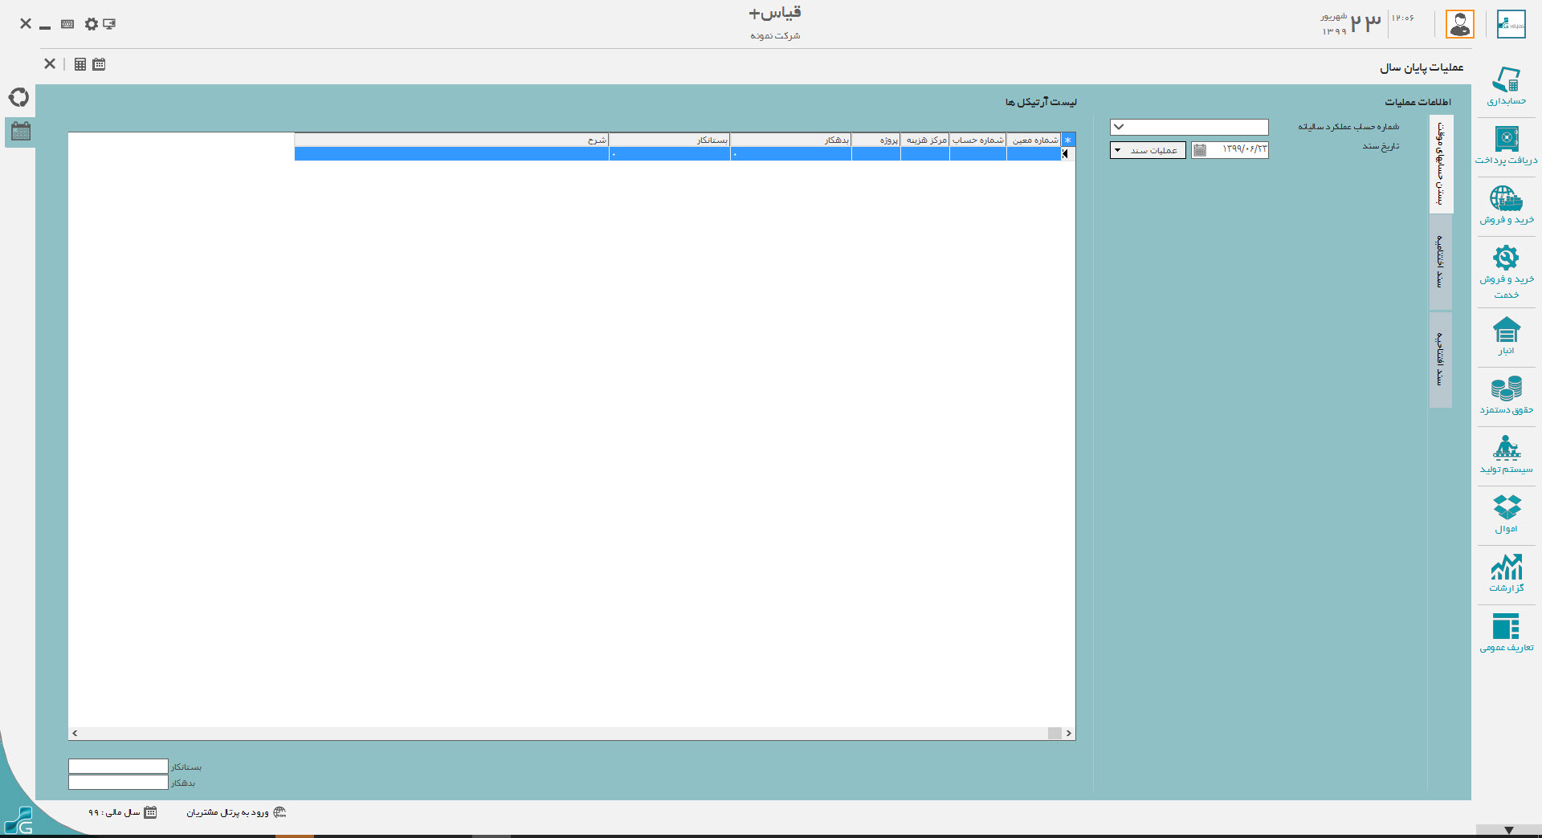Open the ورود به پرتال مشتریان link

[x=227, y=812]
